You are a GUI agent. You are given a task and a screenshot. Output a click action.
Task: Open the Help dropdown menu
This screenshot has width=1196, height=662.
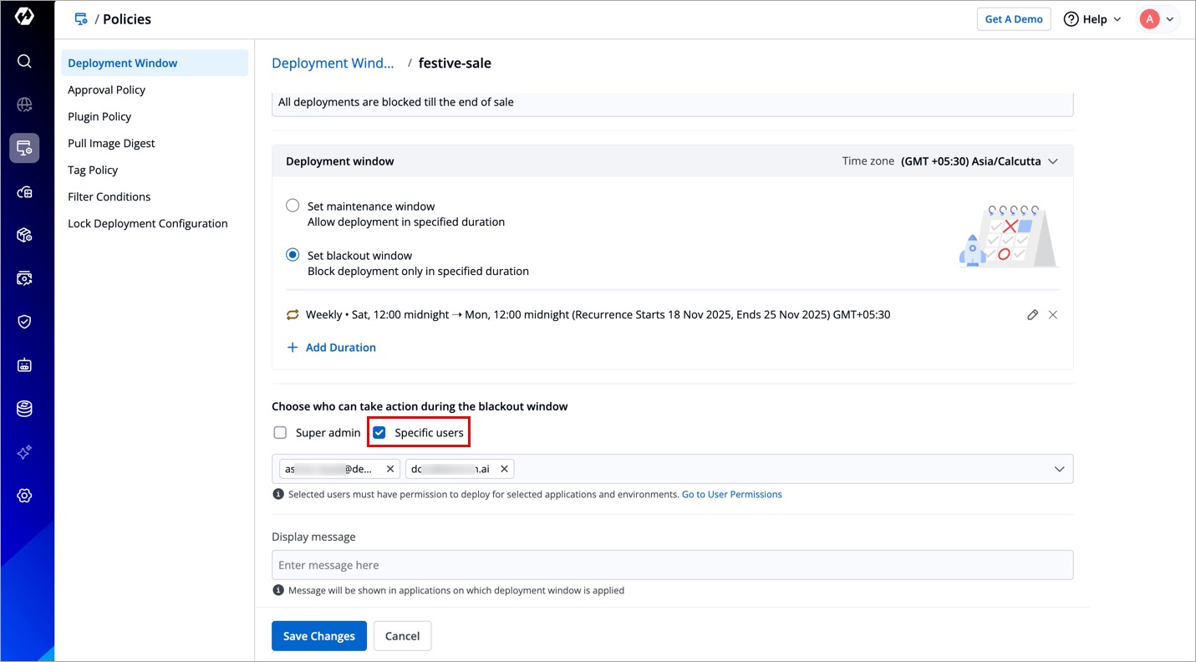pyautogui.click(x=1092, y=19)
